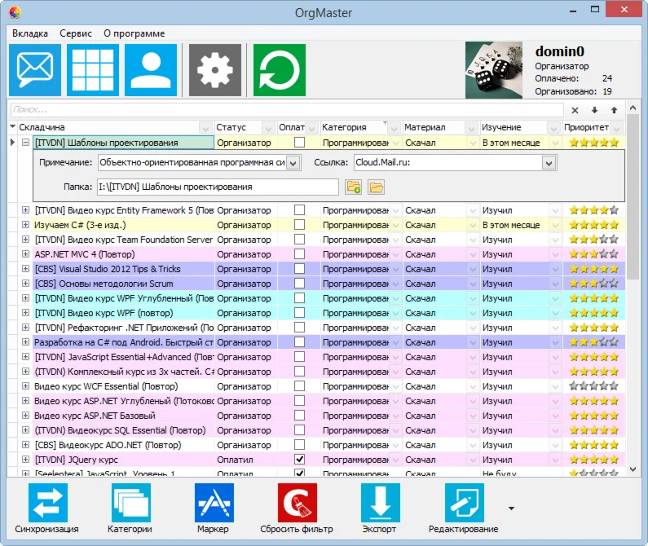Open the Ссылка Cloud.Mail.ru dropdown

tap(549, 163)
